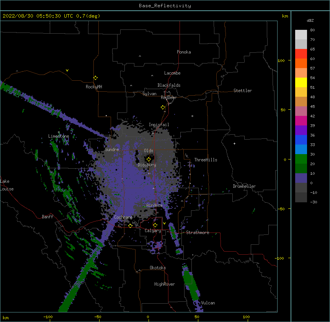Click the Vulcan town label
This screenshot has height=322, width=330.
208,303
